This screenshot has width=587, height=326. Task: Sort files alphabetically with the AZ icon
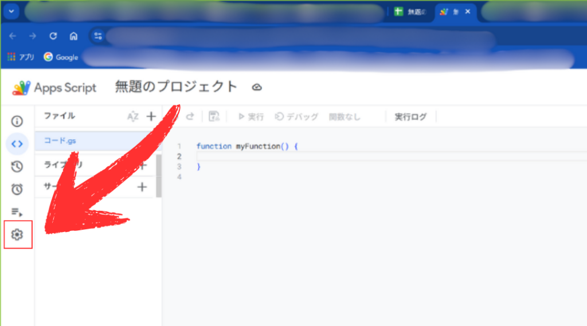[x=132, y=117]
